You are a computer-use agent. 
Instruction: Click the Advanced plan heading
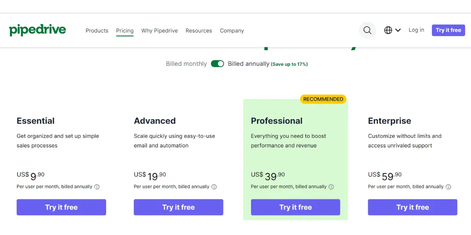pyautogui.click(x=155, y=121)
